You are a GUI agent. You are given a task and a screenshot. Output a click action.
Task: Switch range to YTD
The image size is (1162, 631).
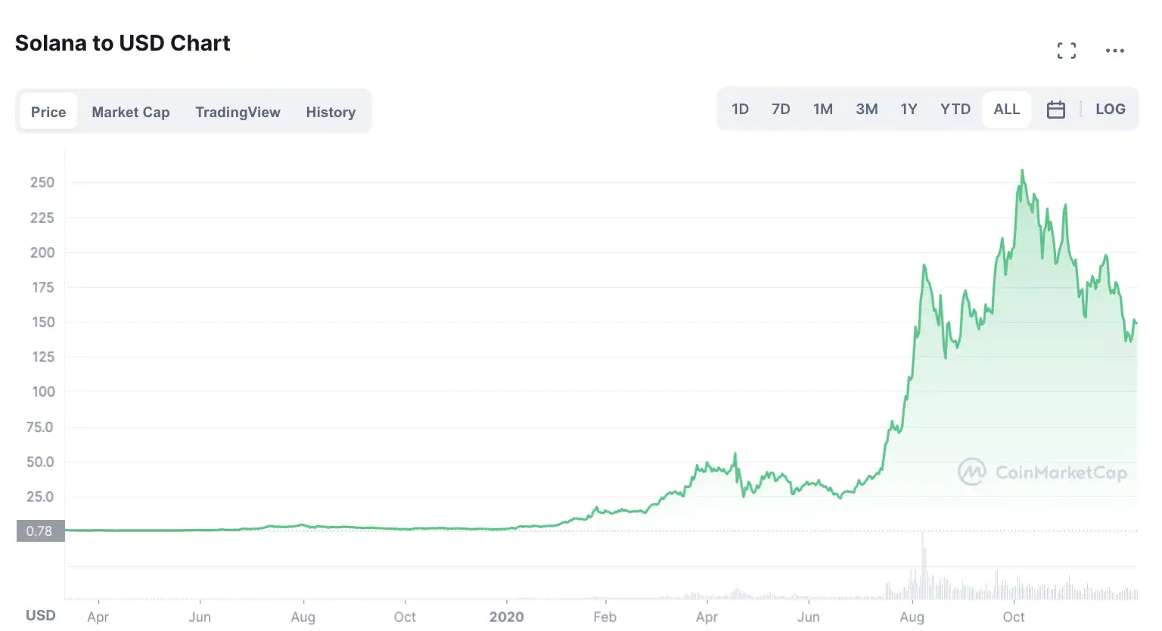(955, 110)
